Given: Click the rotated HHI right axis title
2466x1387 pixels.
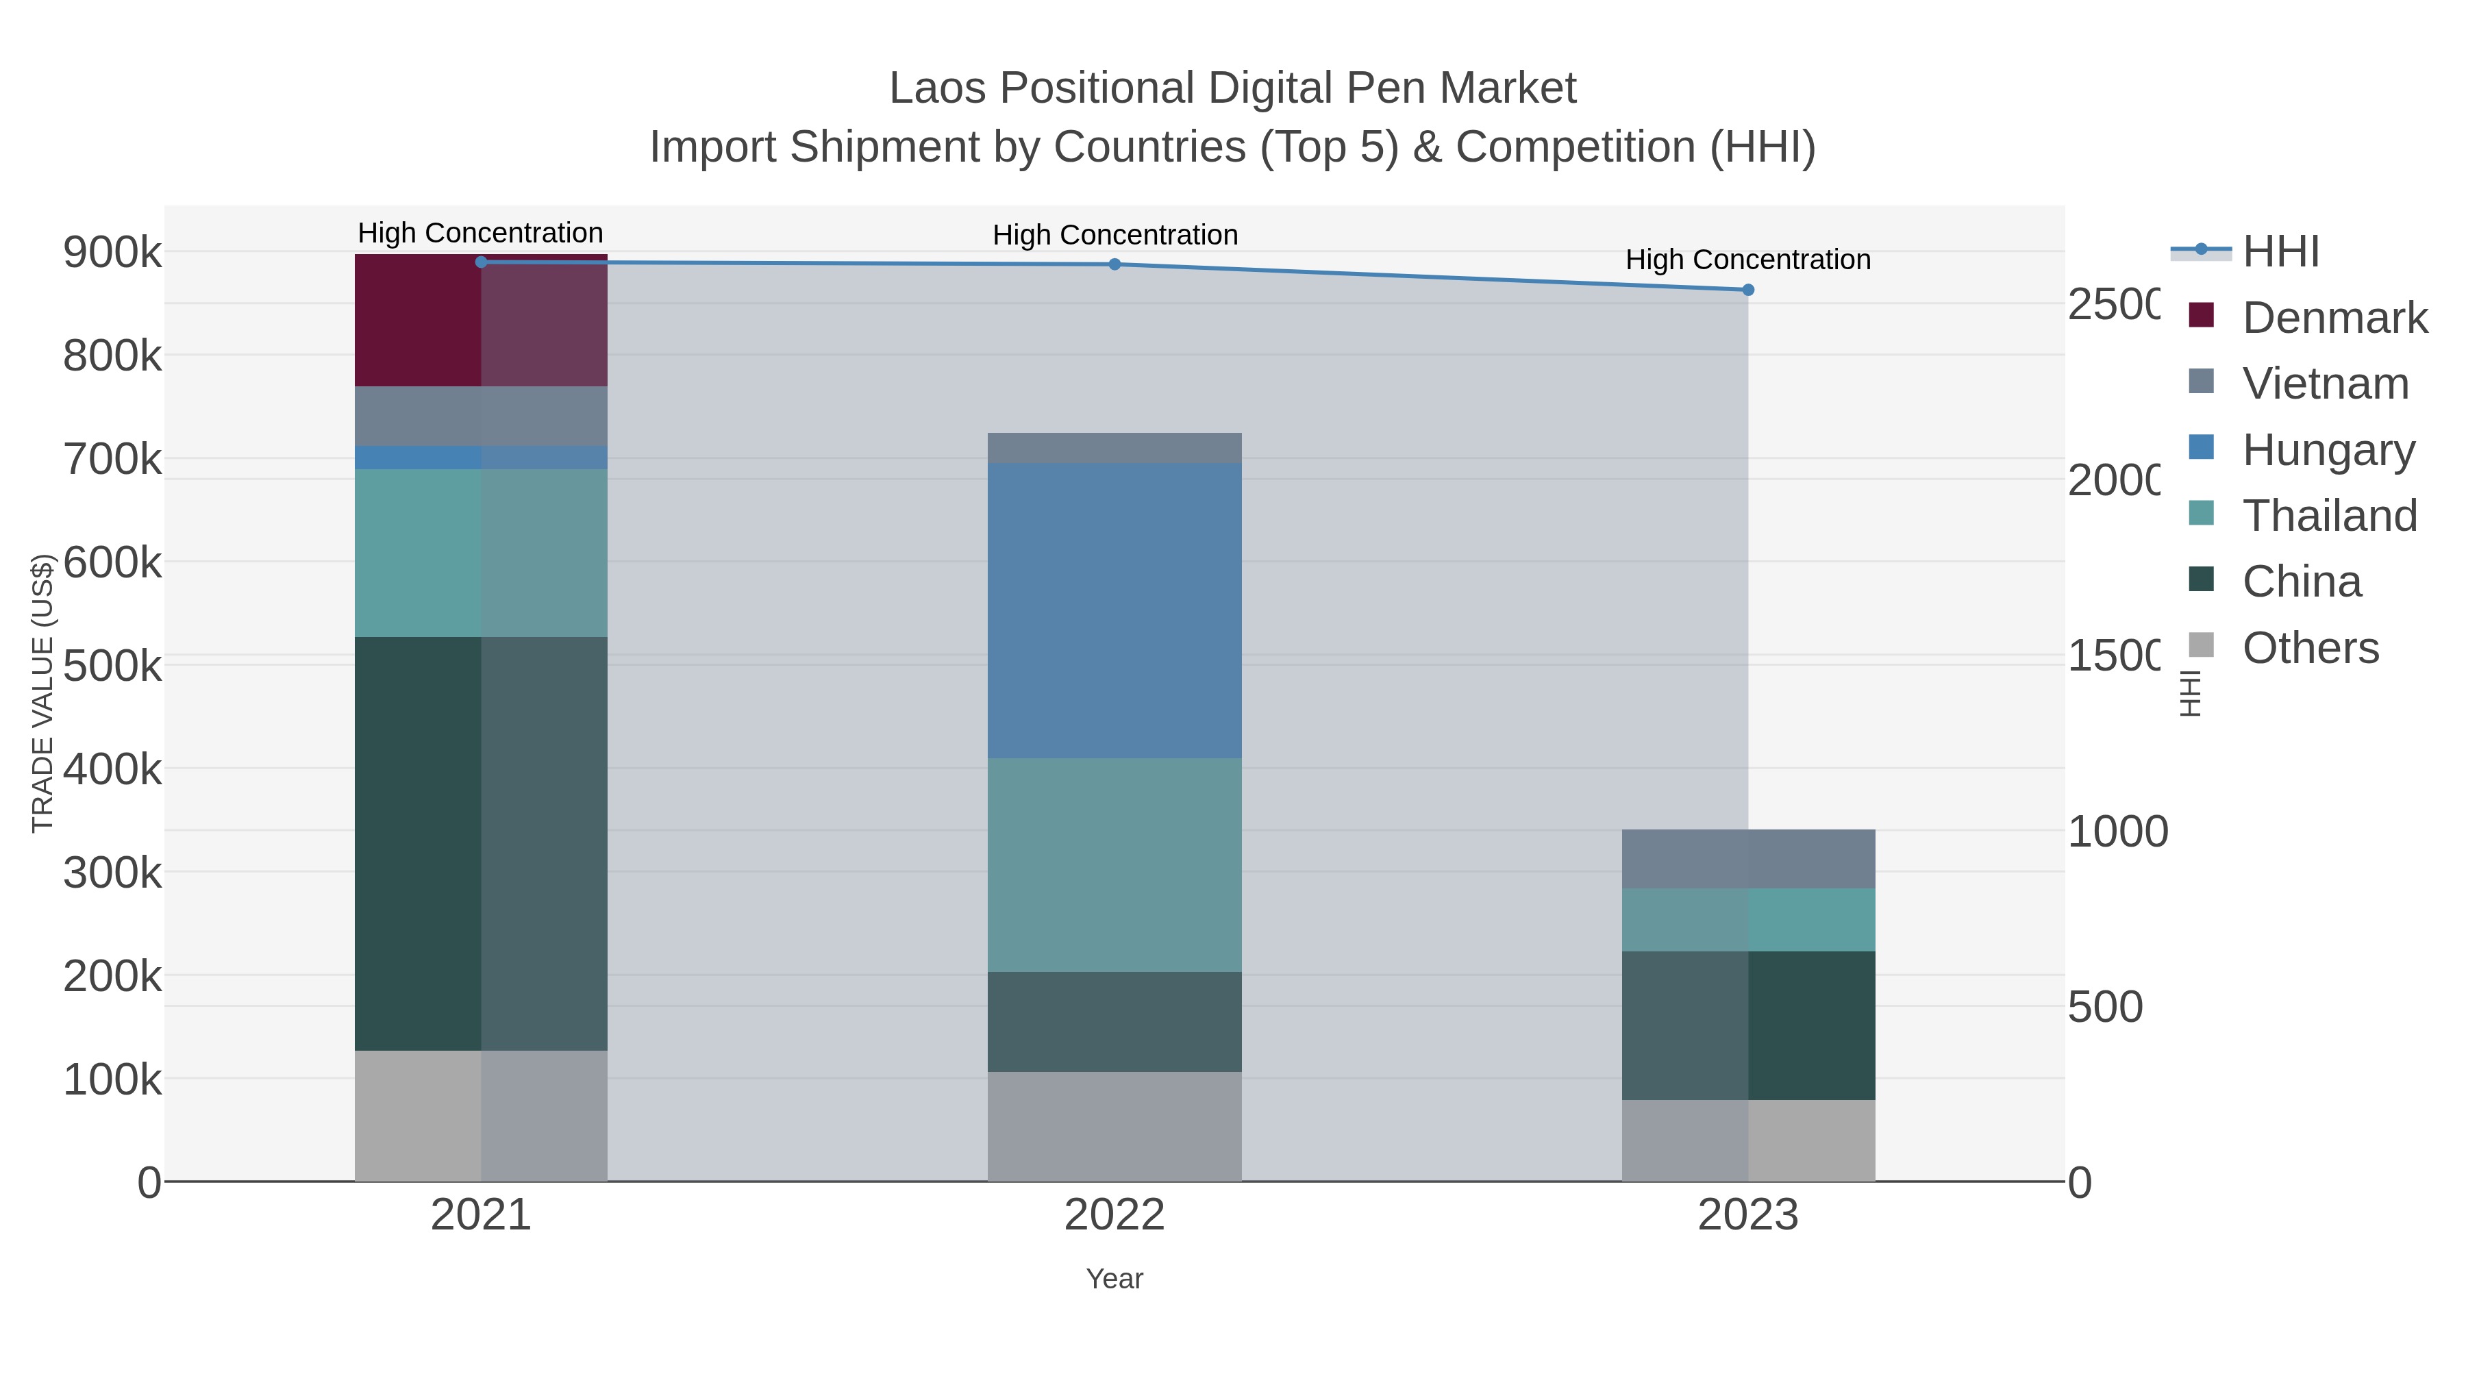Looking at the screenshot, I should 2191,693.
